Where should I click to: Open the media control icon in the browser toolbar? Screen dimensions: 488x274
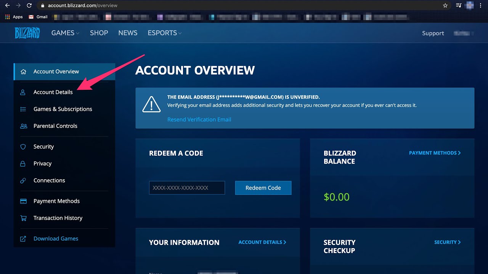point(459,5)
